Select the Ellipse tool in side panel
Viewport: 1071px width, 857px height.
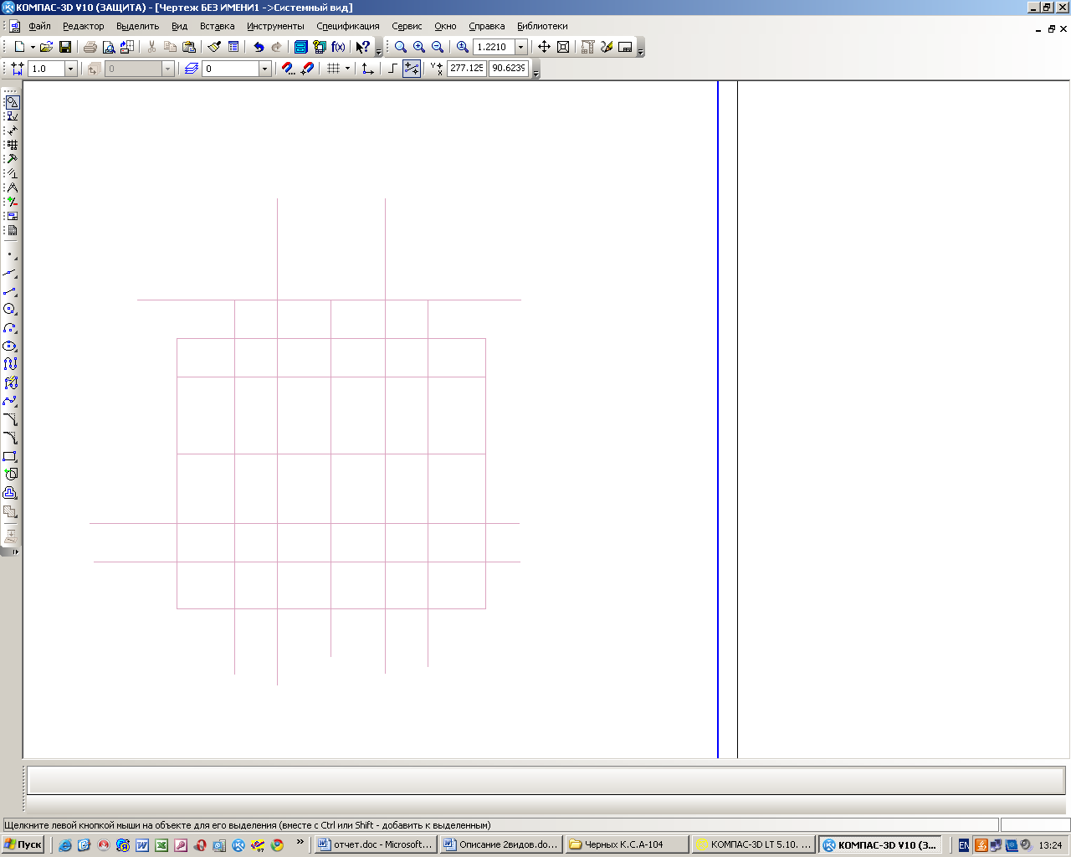(10, 346)
